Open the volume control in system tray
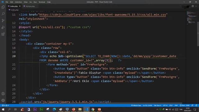This screenshot has width=199, height=112. pos(170,109)
